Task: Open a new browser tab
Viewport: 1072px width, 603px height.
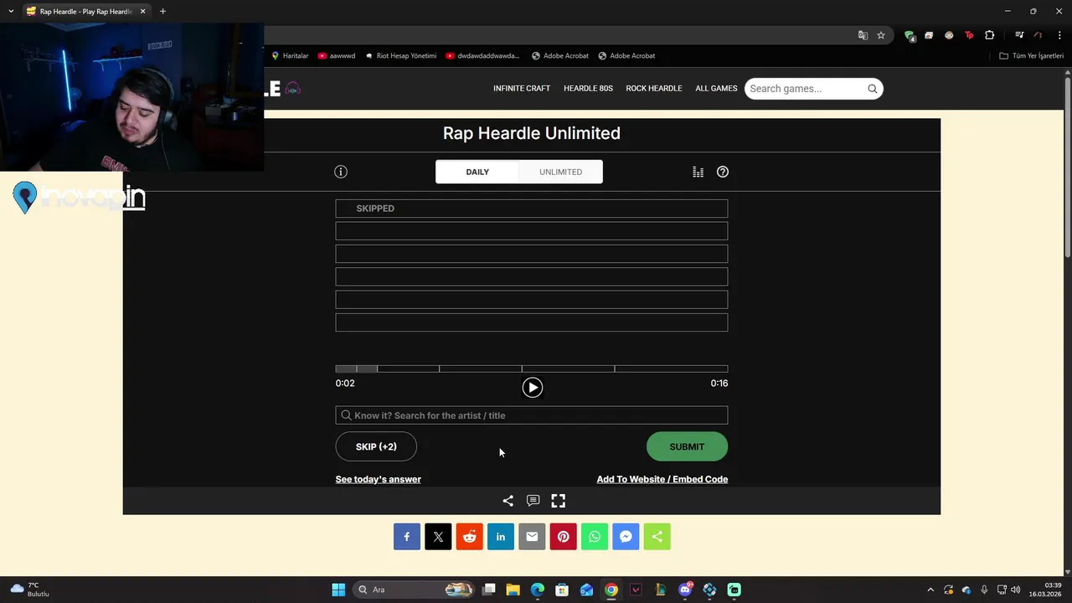Action: coord(162,12)
